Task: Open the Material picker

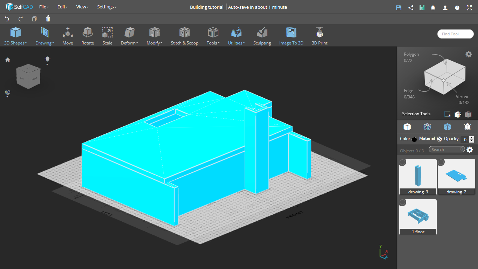Action: pyautogui.click(x=439, y=139)
